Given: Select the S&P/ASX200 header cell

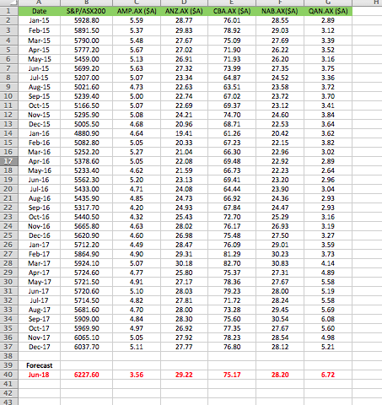Looking at the screenshot, I should 86,11.
